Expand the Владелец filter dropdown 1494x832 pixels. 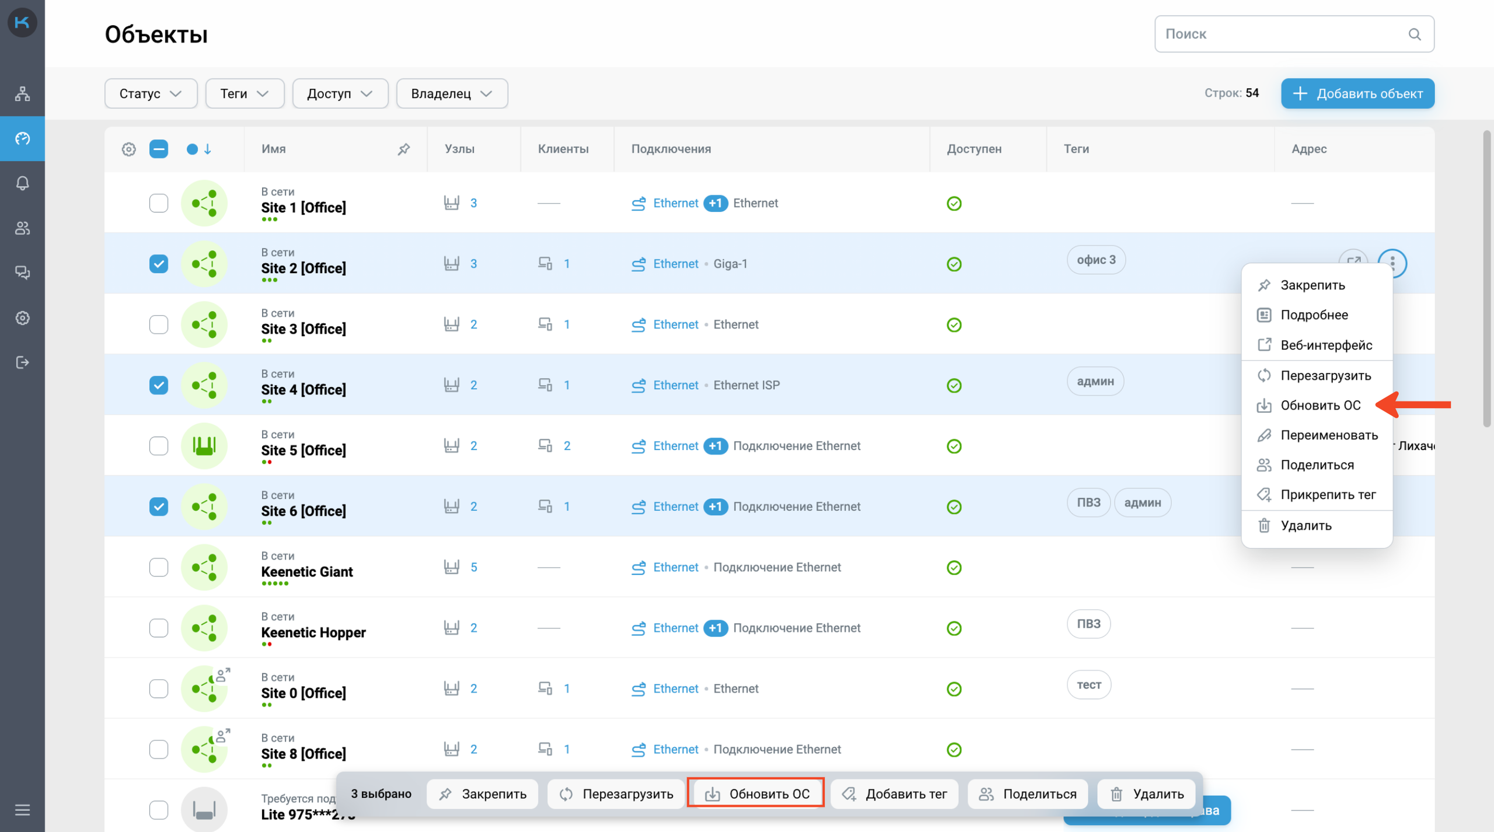pos(451,94)
